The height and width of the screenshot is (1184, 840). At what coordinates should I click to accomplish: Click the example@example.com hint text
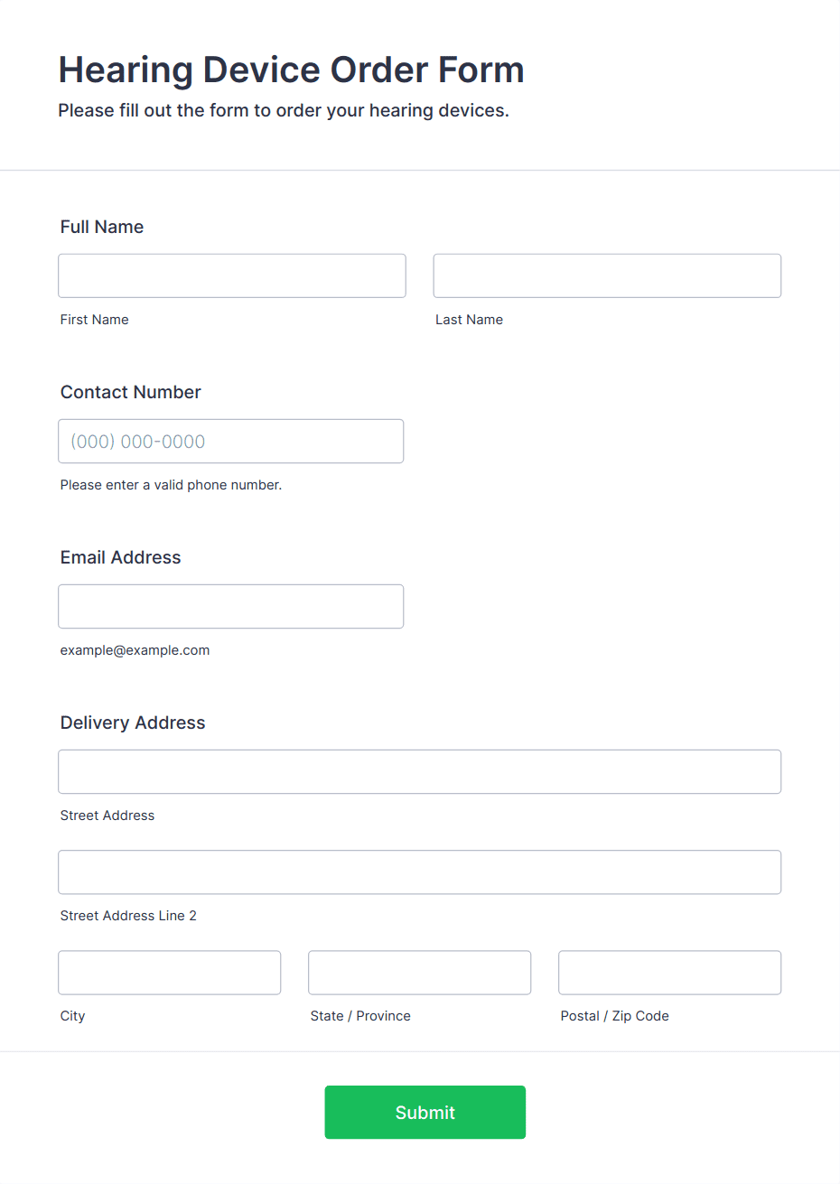[135, 650]
